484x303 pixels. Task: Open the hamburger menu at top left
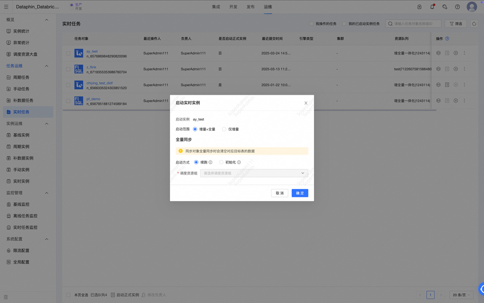(x=6, y=7)
